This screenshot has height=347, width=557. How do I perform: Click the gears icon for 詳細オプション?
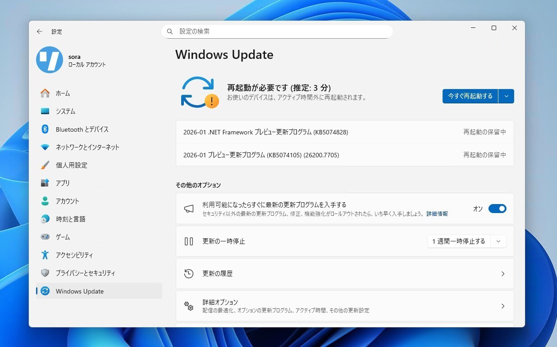coord(189,306)
